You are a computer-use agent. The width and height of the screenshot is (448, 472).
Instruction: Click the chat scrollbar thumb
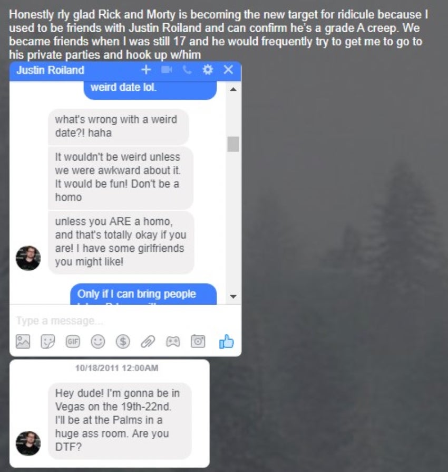click(233, 144)
